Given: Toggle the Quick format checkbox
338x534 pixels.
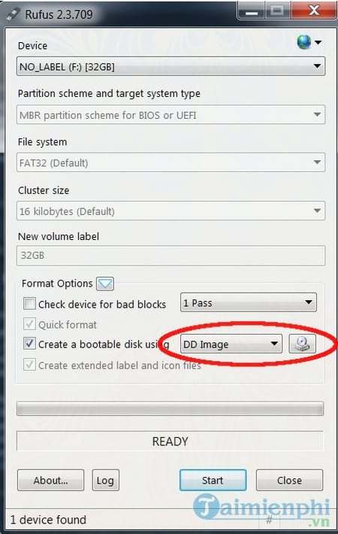Looking at the screenshot, I should 29,324.
